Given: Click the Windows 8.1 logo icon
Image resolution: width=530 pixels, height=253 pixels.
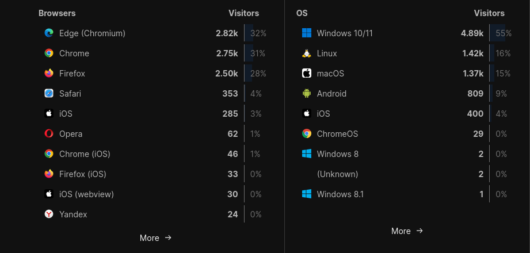Looking at the screenshot, I should [307, 194].
